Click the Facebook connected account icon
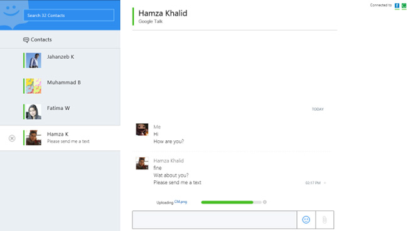The image size is (413, 231). (397, 6)
